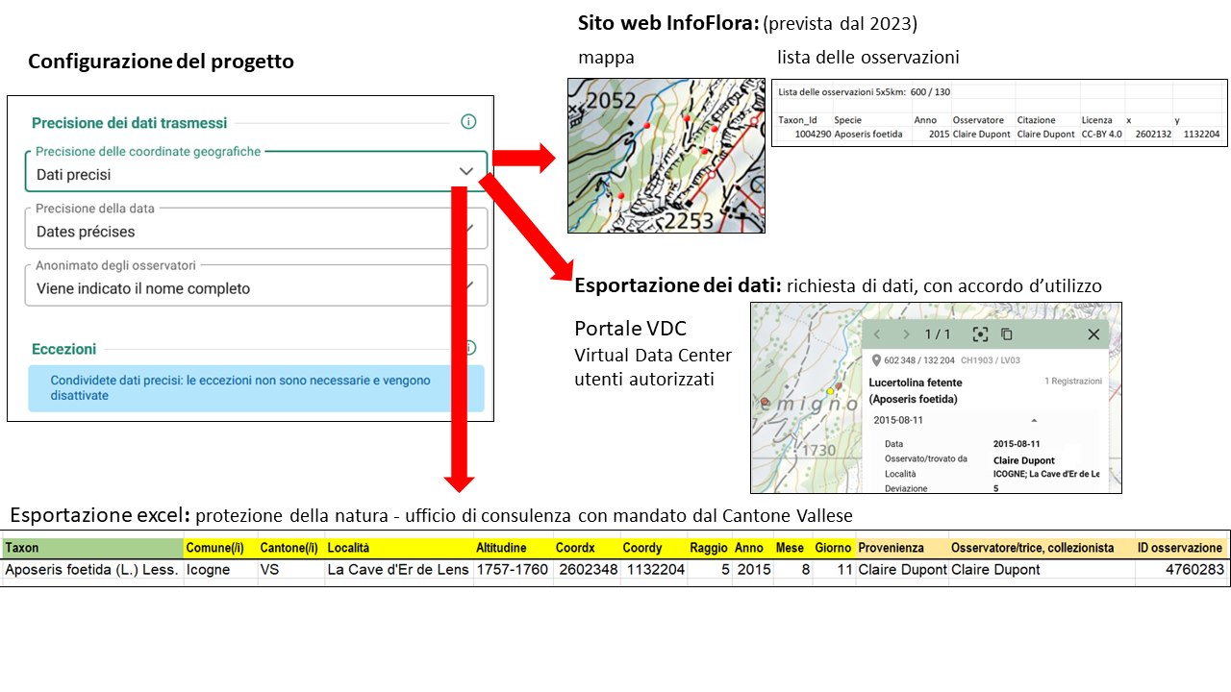The image size is (1231, 692).
Task: Click the 'Dati precisi' selected value
Action: point(74,175)
